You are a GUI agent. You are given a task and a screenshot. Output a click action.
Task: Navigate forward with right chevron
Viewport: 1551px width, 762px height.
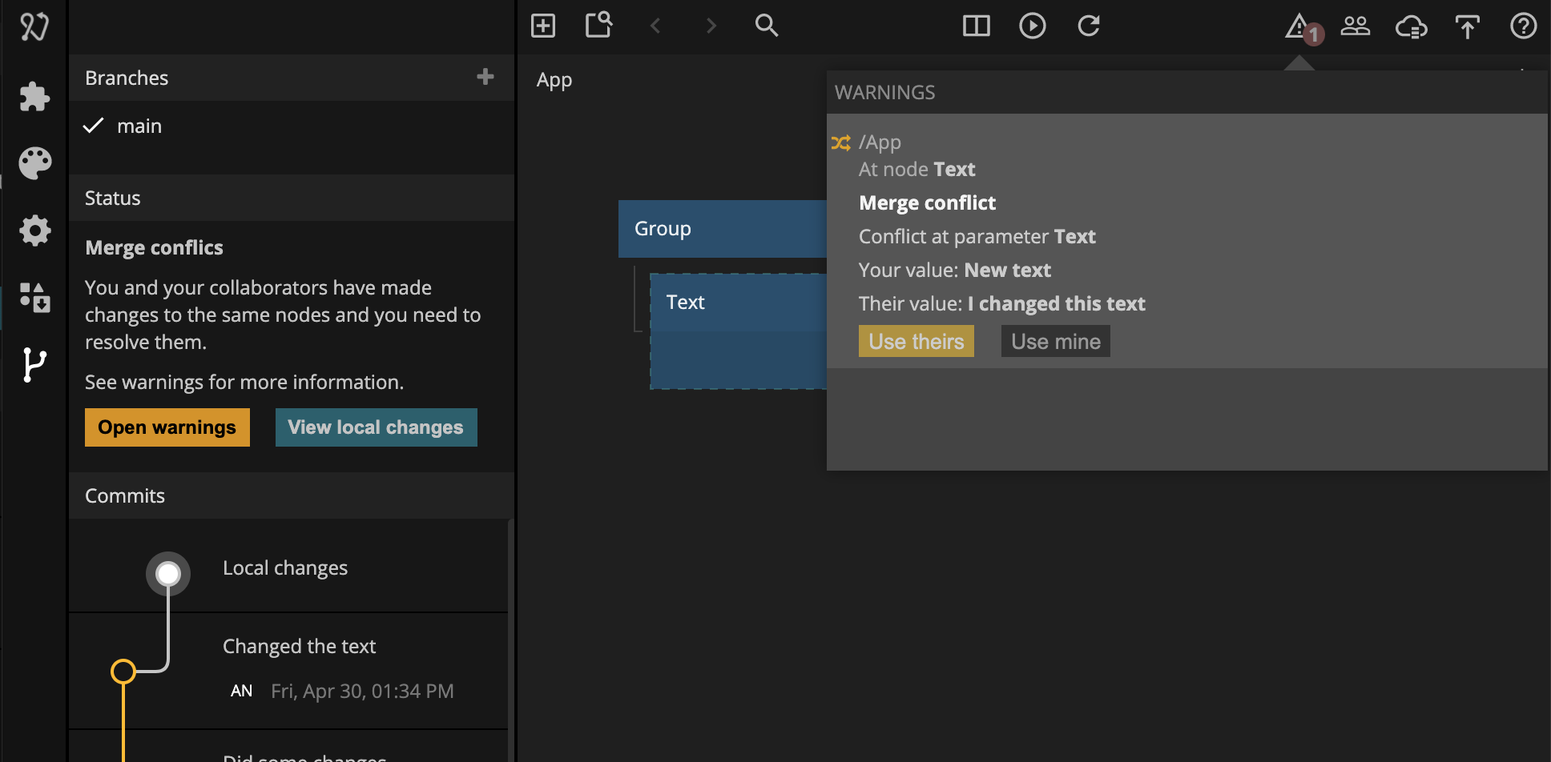(x=711, y=26)
